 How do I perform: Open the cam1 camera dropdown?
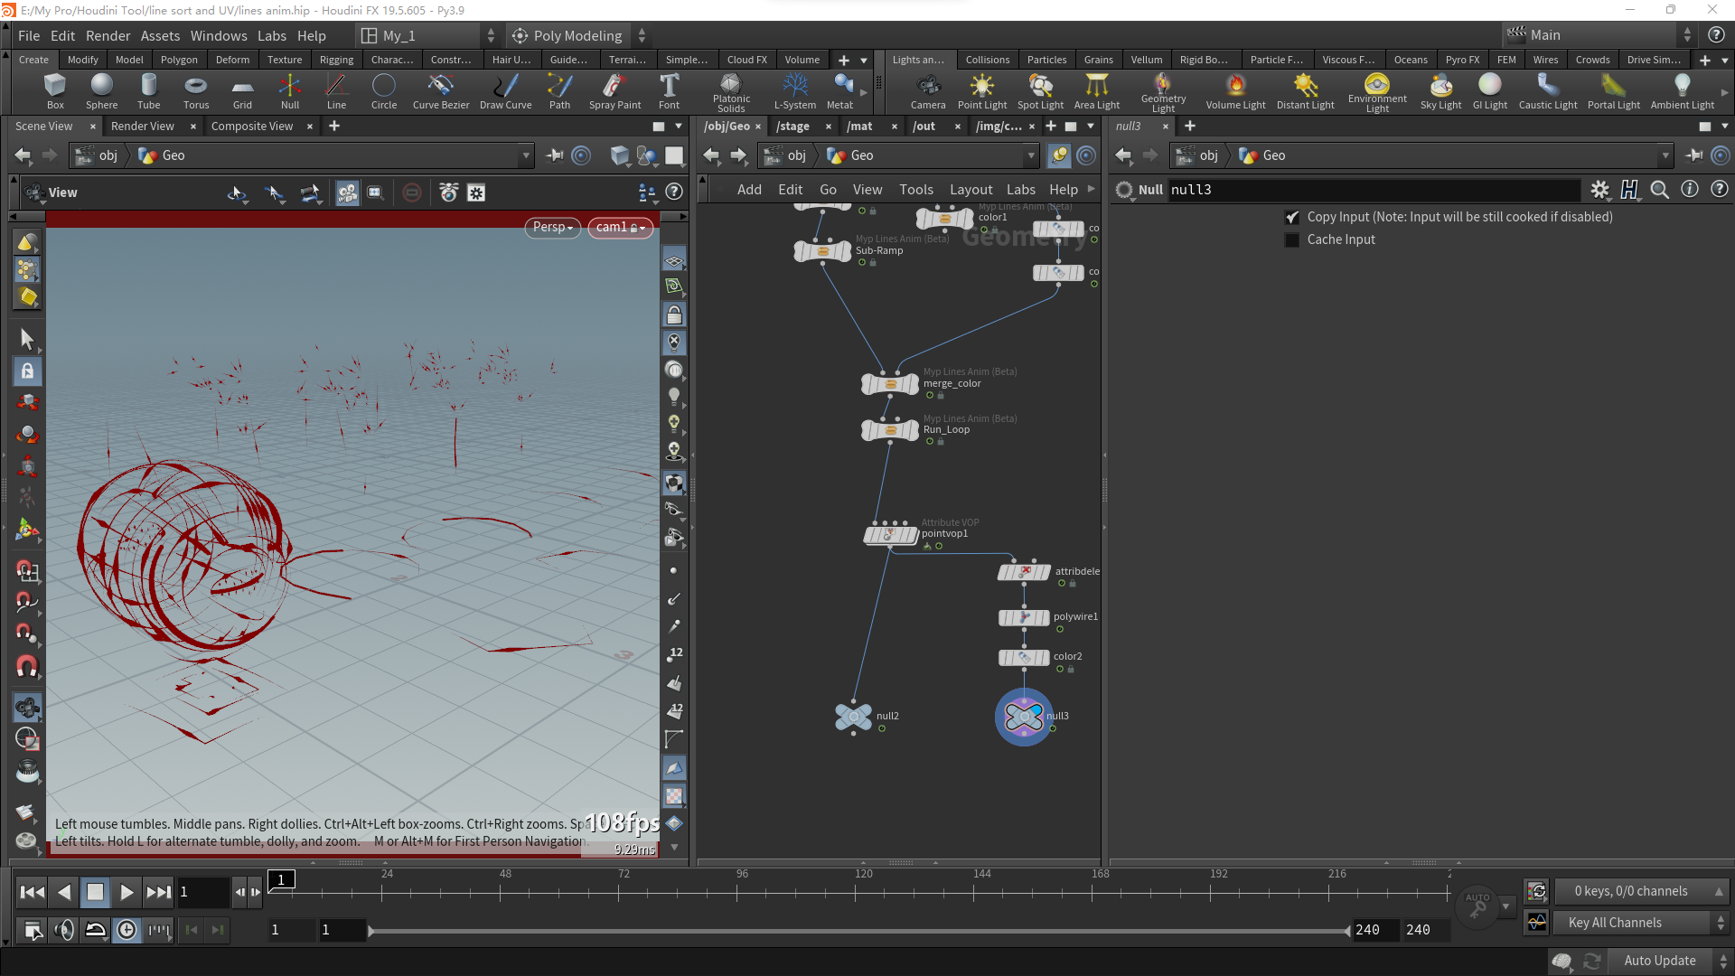coord(620,227)
